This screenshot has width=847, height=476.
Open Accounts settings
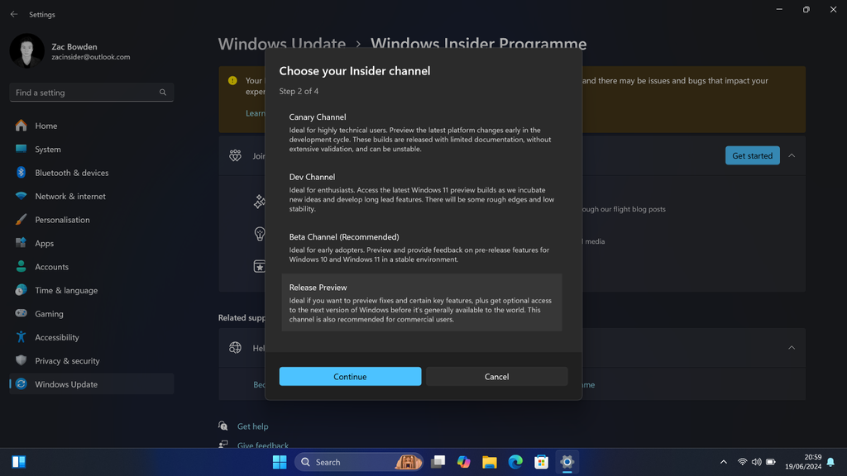click(x=91, y=267)
